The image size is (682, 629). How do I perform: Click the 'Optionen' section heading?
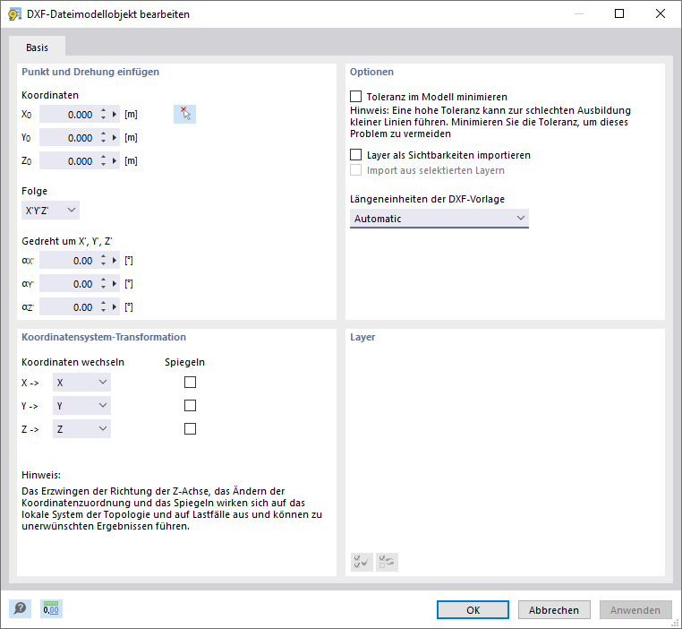click(x=372, y=72)
